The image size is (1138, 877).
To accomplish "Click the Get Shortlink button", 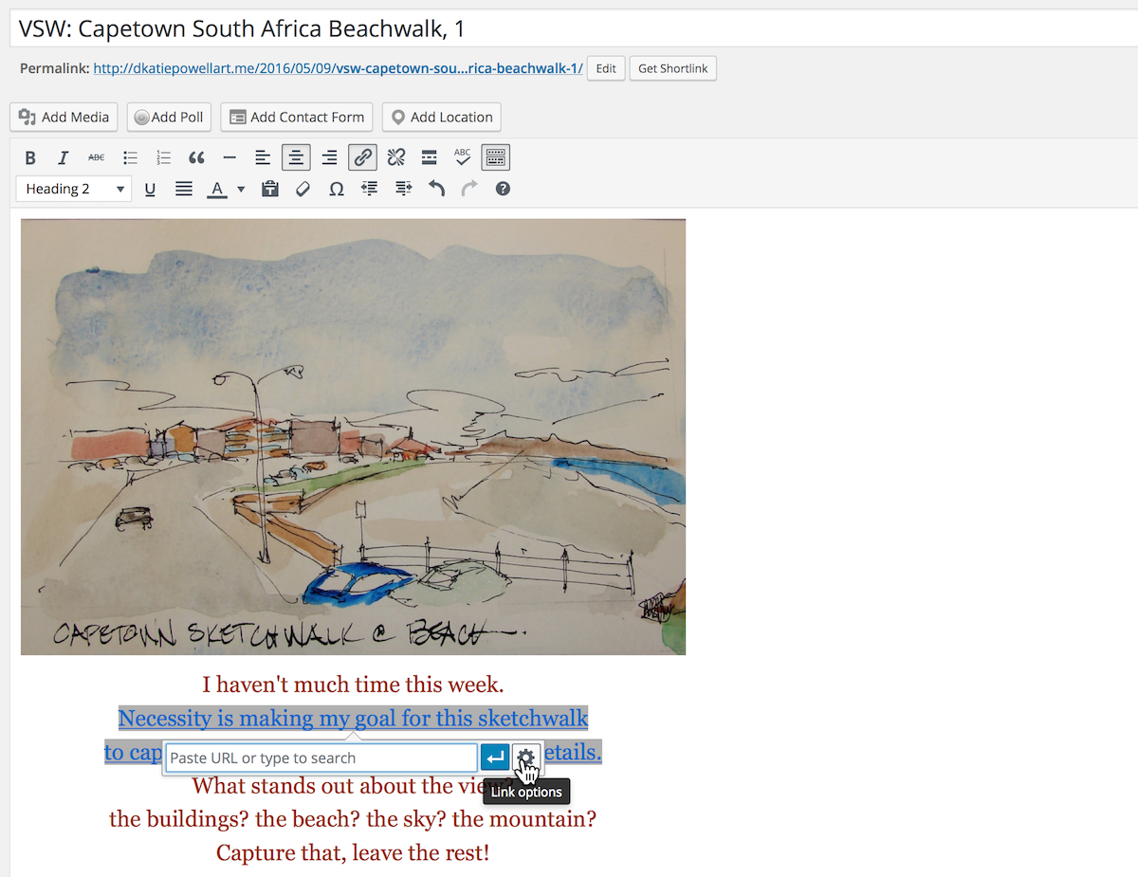I will point(672,68).
